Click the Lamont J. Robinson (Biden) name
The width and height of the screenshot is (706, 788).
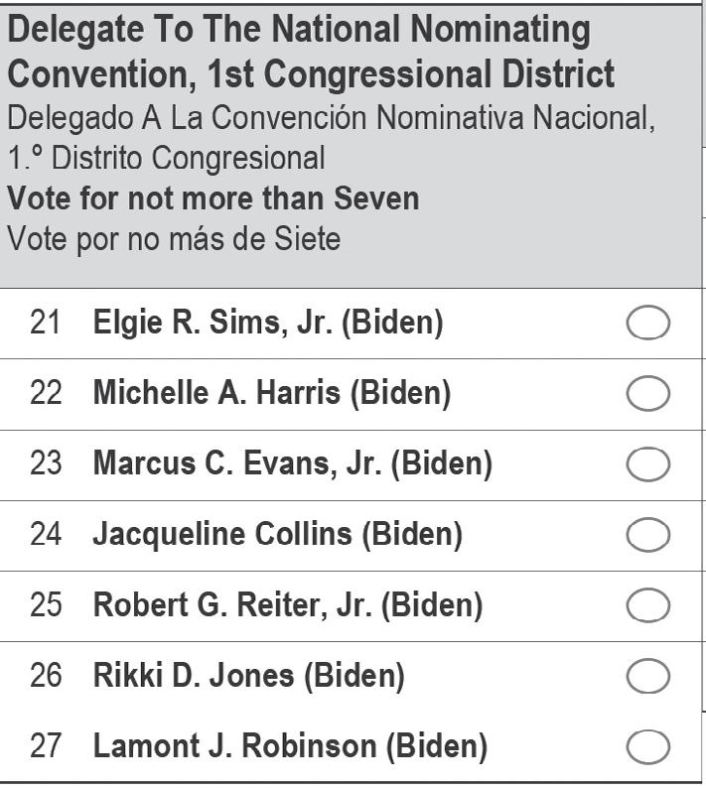(290, 747)
